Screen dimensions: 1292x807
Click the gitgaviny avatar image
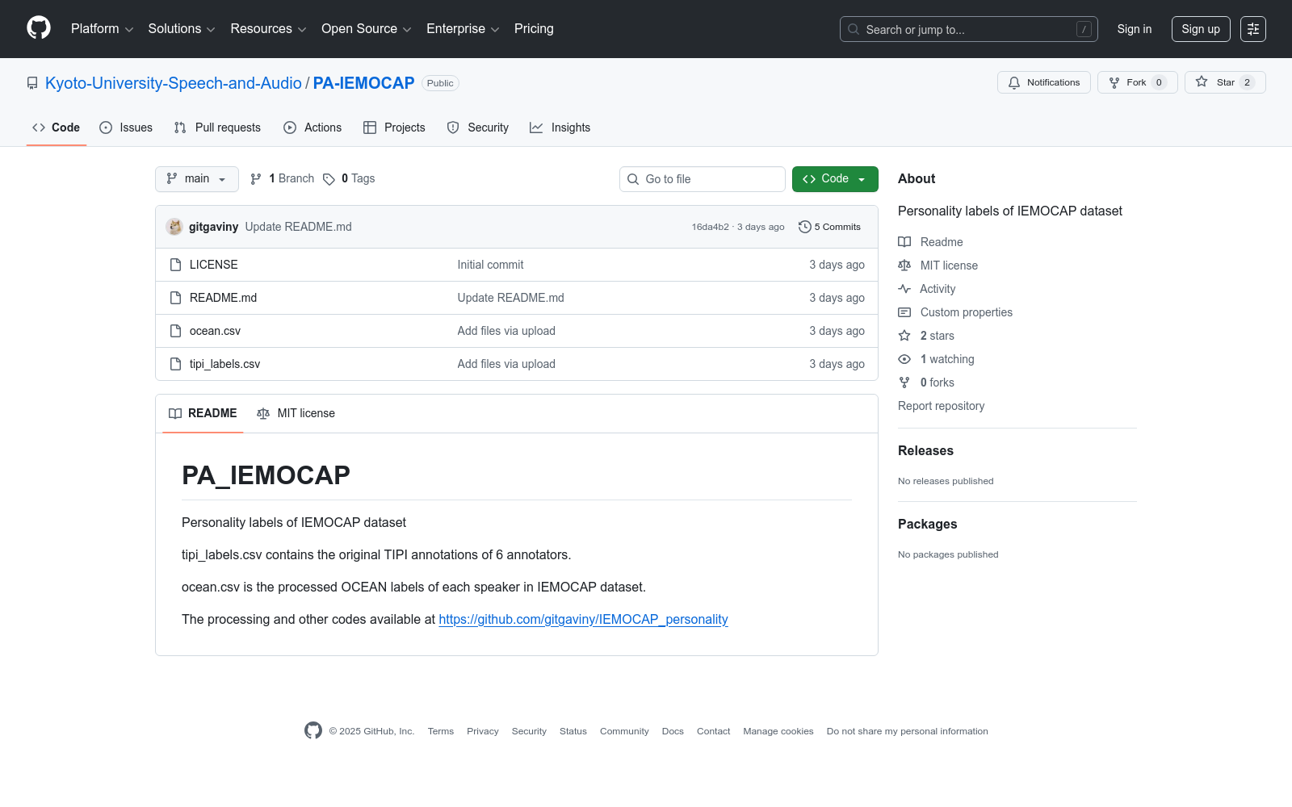(x=174, y=227)
